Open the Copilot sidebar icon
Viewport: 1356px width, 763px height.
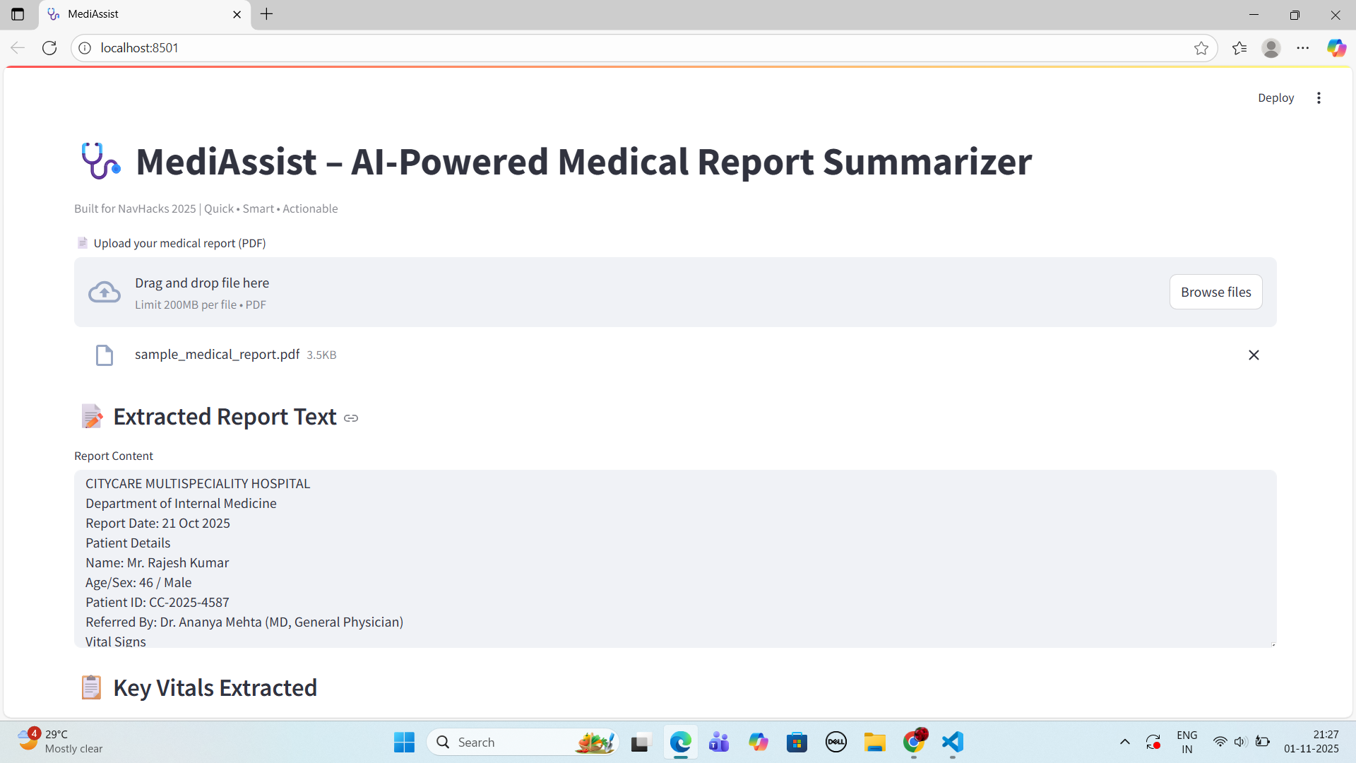(x=1336, y=48)
